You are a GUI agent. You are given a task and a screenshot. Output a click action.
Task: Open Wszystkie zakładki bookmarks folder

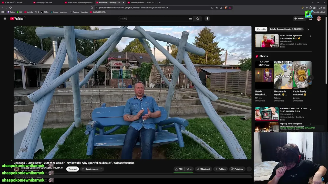(x=319, y=12)
